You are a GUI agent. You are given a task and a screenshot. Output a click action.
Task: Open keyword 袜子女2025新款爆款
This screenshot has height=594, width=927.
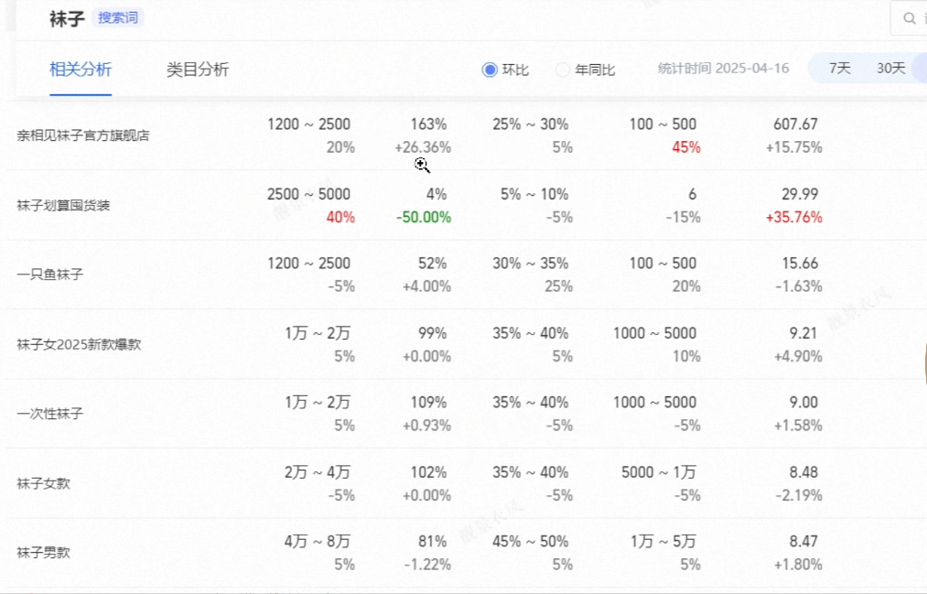click(79, 344)
